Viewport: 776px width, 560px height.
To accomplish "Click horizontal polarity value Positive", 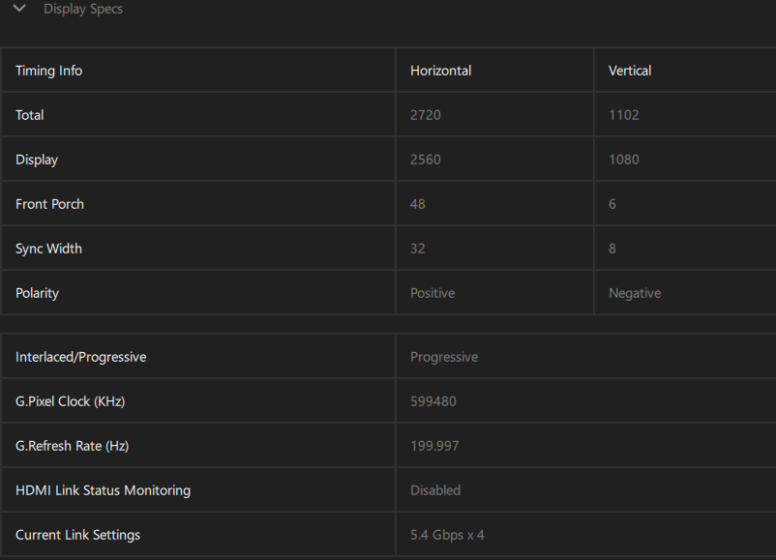I will [433, 293].
